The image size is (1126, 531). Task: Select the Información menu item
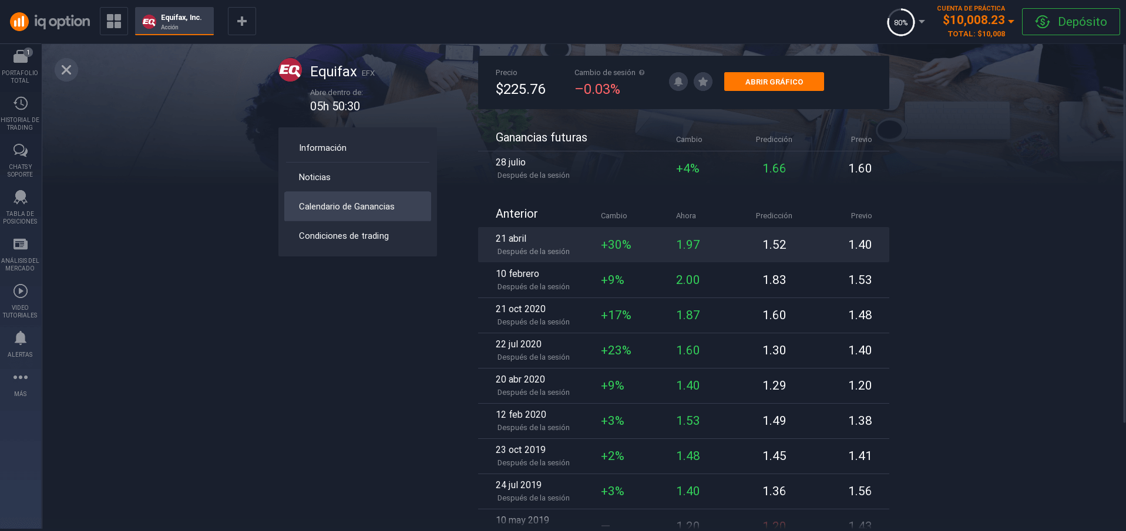pos(358,148)
